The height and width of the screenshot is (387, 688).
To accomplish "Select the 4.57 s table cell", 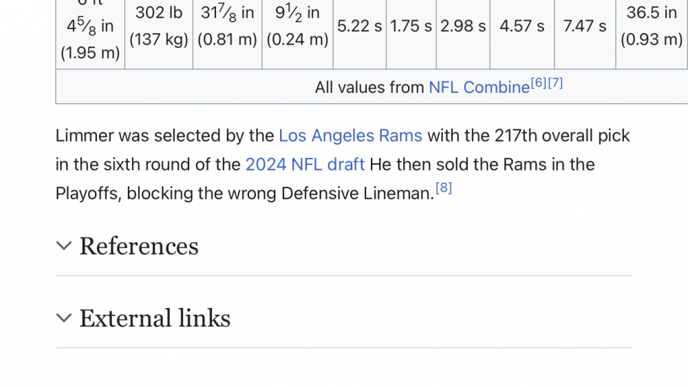I will [522, 26].
